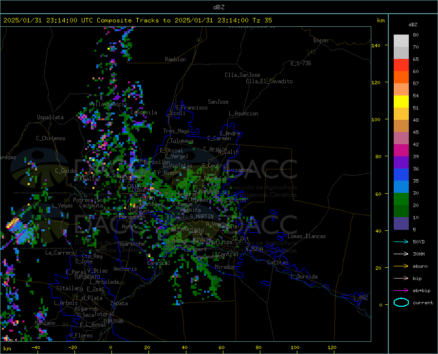The height and width of the screenshot is (354, 438).
Task: Click the 54 dBZ yellow legend swatch
Action: [x=401, y=101]
